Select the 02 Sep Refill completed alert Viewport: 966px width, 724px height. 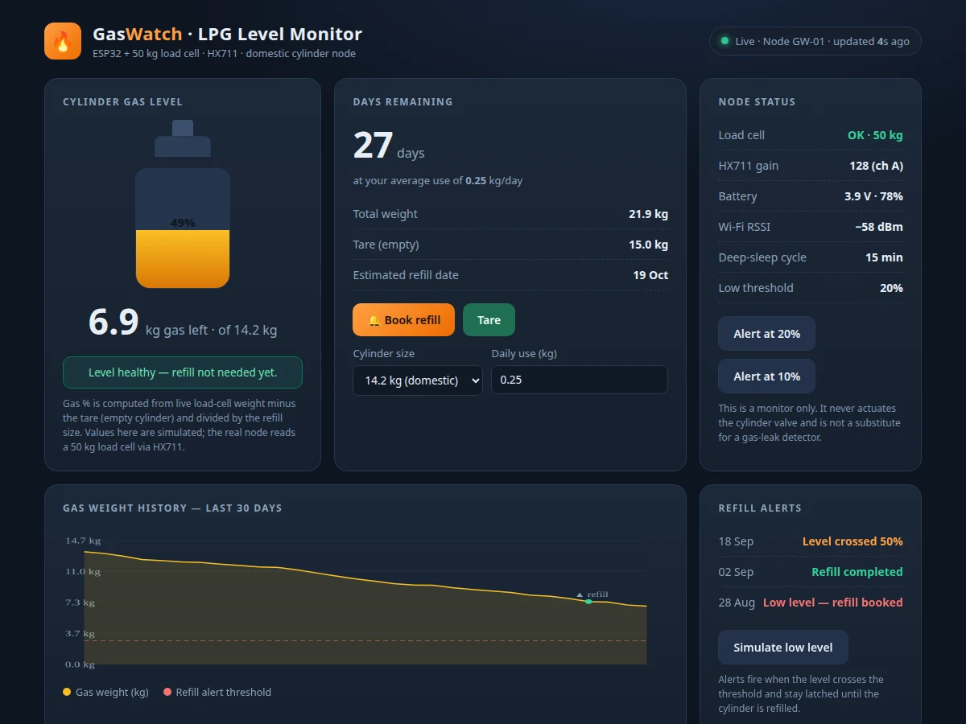click(811, 572)
